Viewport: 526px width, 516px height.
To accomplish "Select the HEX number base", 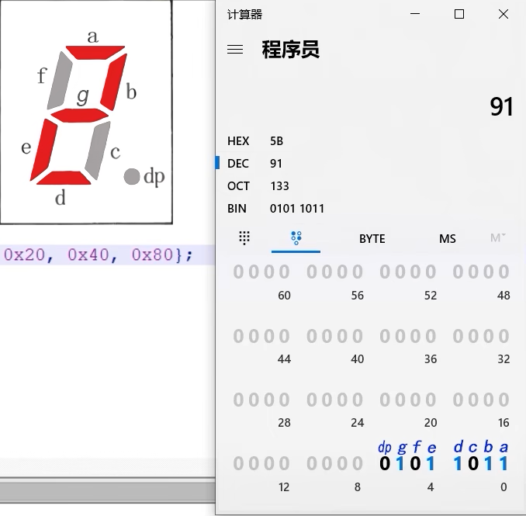I will point(238,141).
